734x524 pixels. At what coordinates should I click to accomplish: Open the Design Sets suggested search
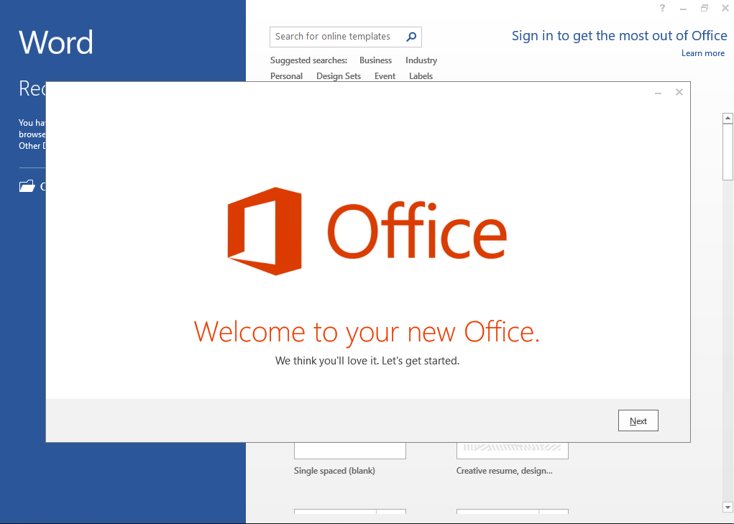point(339,75)
